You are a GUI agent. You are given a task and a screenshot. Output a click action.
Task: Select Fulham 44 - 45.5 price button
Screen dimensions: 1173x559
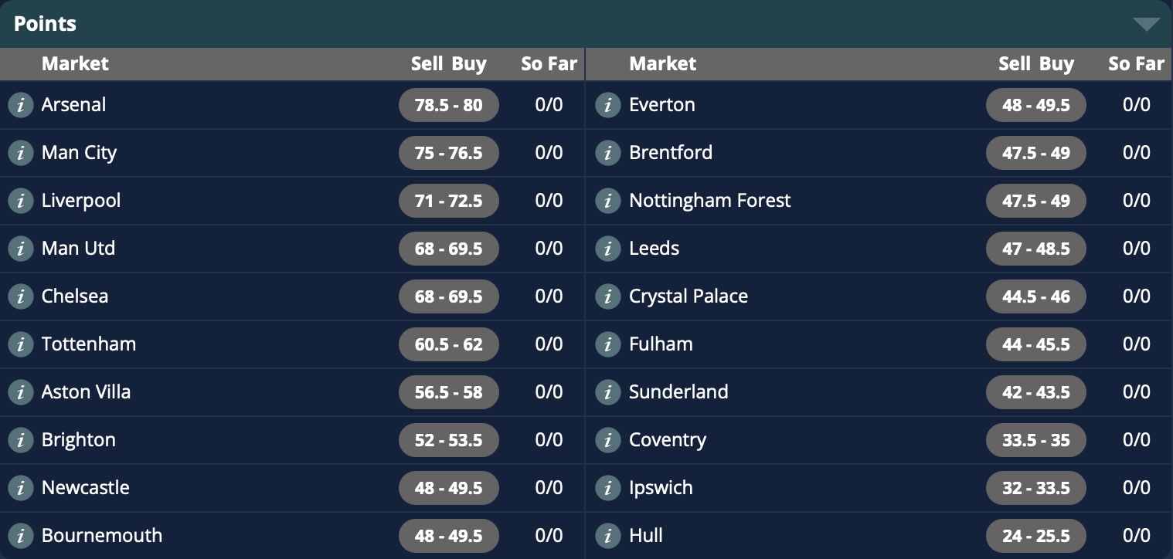[1036, 344]
